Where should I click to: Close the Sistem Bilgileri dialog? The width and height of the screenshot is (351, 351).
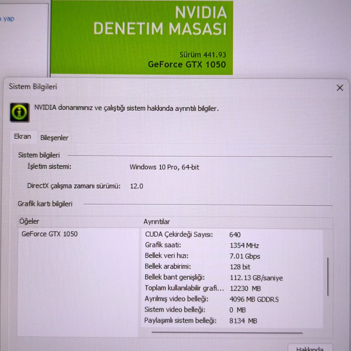(340, 88)
